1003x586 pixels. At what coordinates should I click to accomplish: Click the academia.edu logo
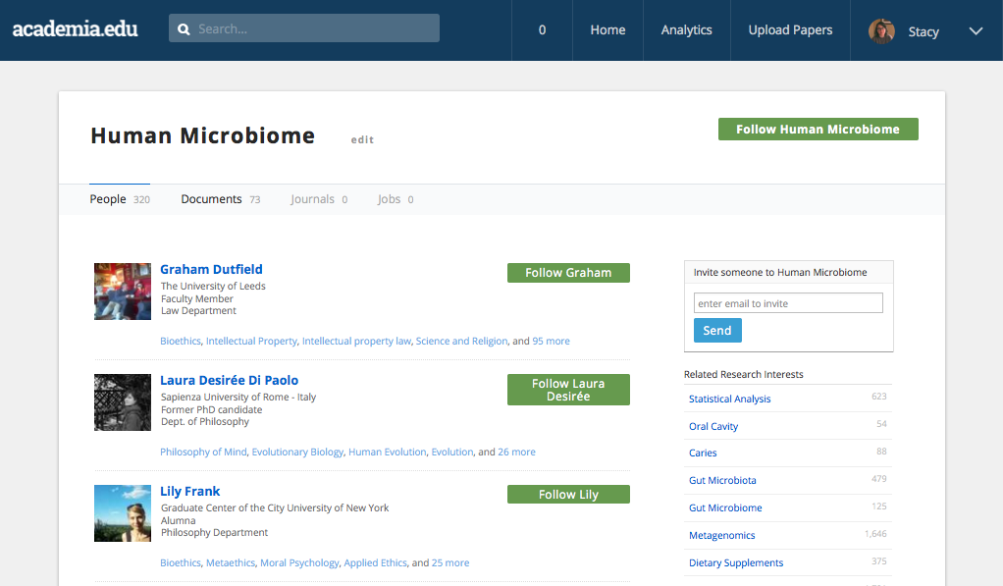click(75, 29)
